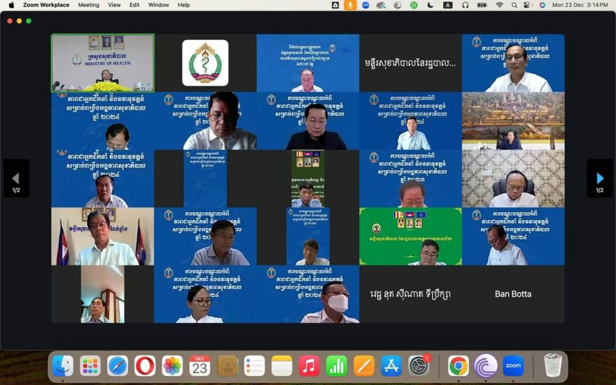Toggle Do Not Disturb moon icon
The image size is (616, 385).
click(430, 5)
